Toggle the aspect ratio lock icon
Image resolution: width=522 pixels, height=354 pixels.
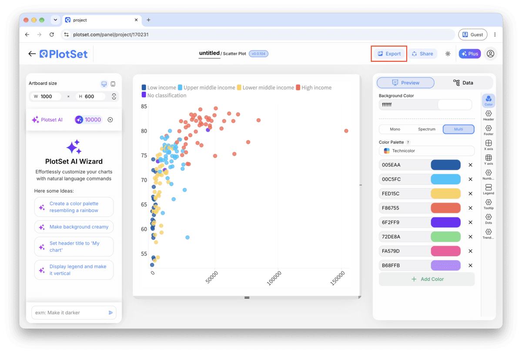pyautogui.click(x=114, y=97)
